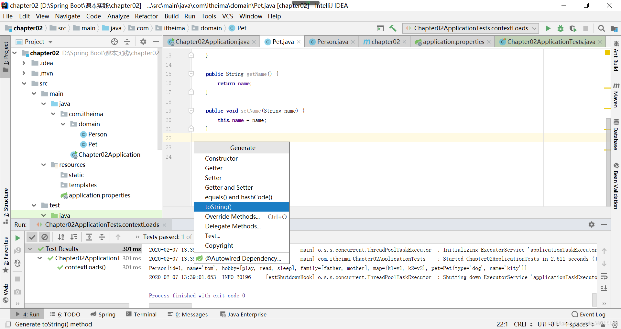Click yellow inspection indicator at editor top-right
This screenshot has width=621, height=329.
tap(607, 52)
